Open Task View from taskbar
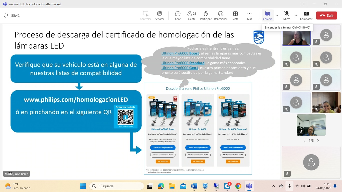The width and height of the screenshot is (342, 192). [x=150, y=186]
